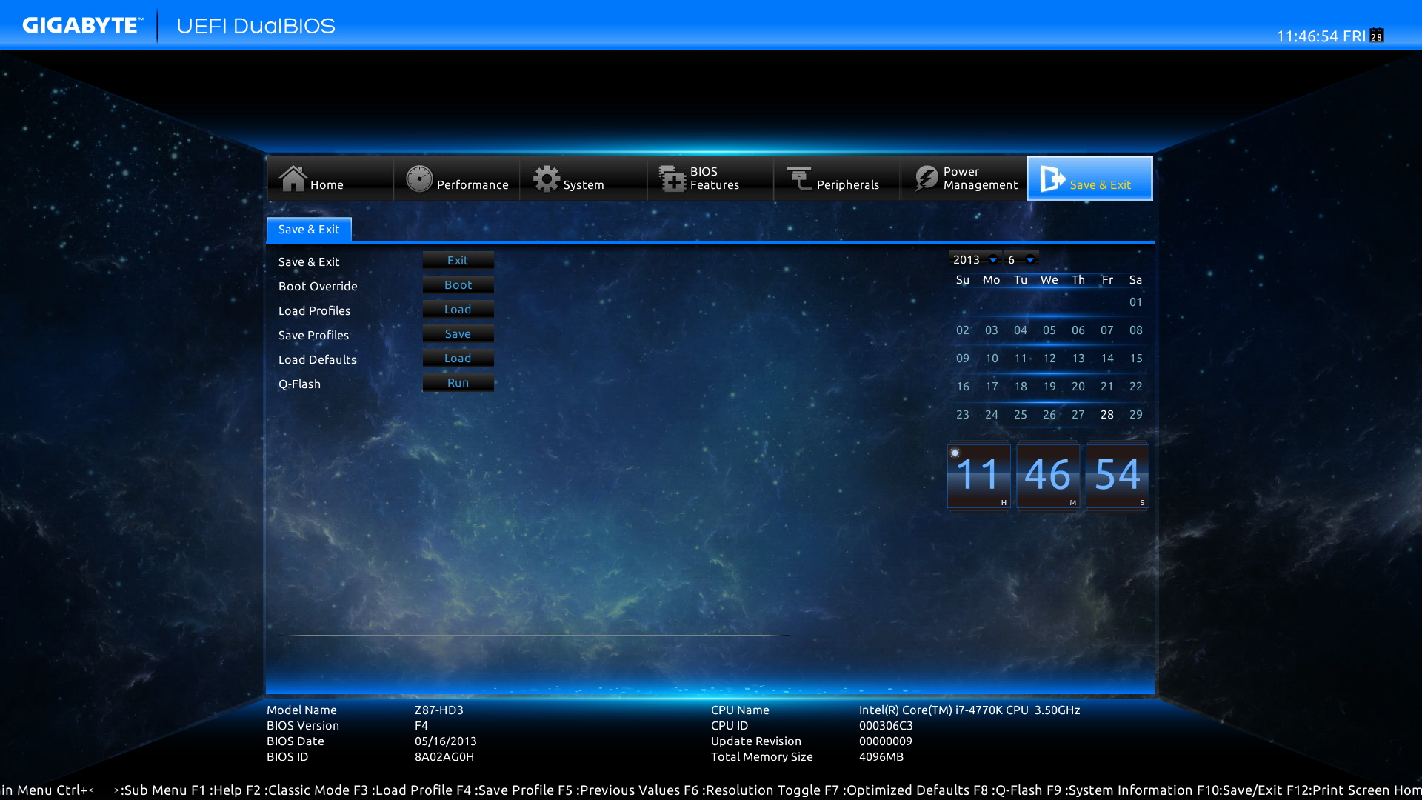Click the Peripherals connector icon
This screenshot has height=800, width=1422.
799,178
